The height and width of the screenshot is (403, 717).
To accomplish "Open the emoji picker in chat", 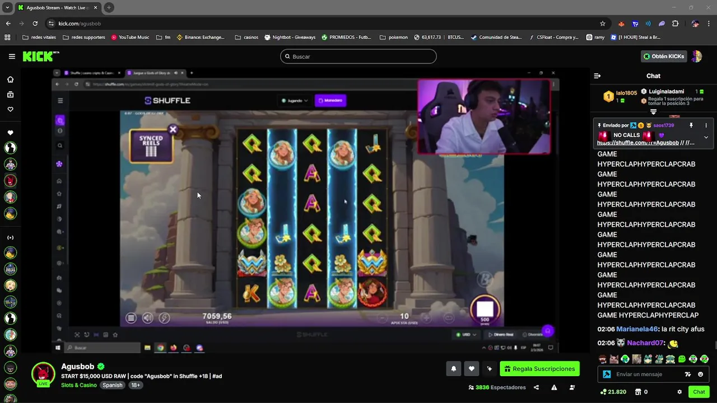I will (x=701, y=374).
